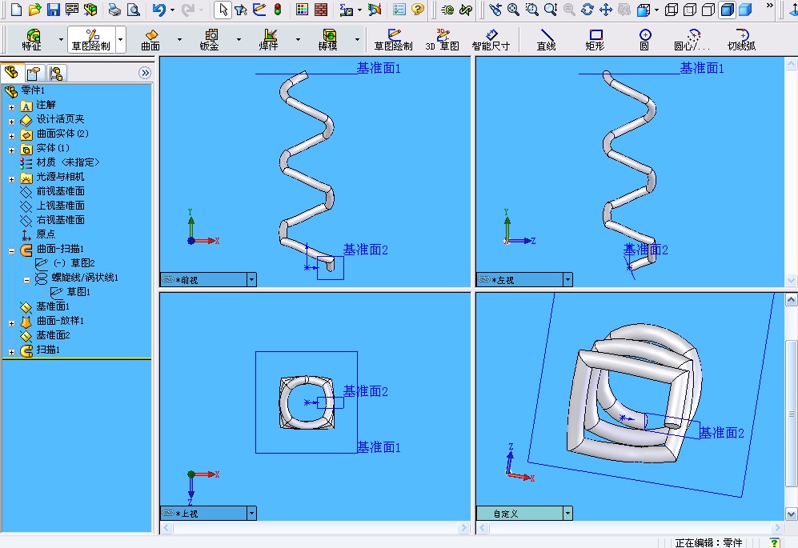Show more toolbar buttons with » overflow

769,6
